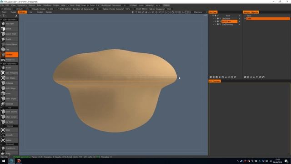Select the Points/Faces tool
291x164 pixels.
coord(9,45)
